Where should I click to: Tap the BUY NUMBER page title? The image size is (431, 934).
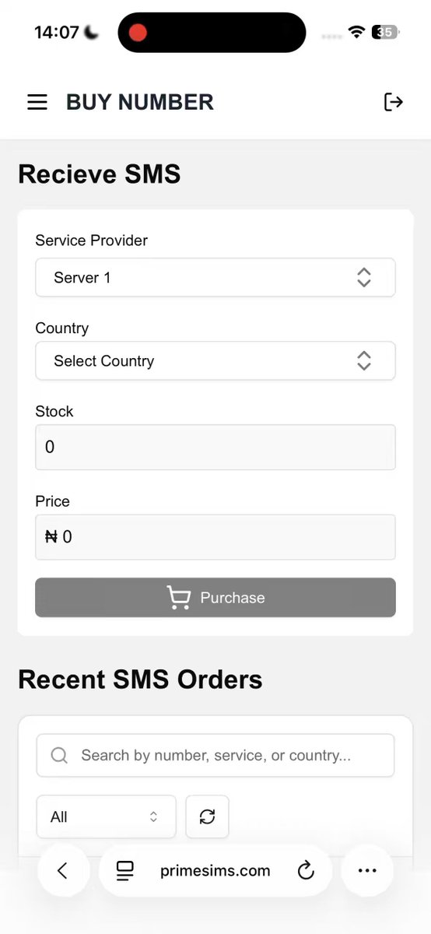[140, 102]
